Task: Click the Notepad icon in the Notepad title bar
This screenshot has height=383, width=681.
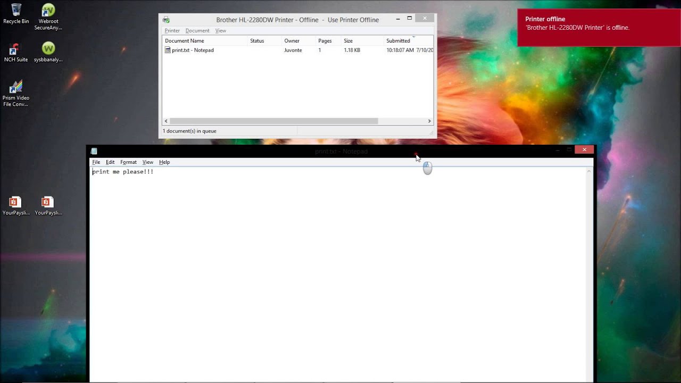Action: coord(94,151)
